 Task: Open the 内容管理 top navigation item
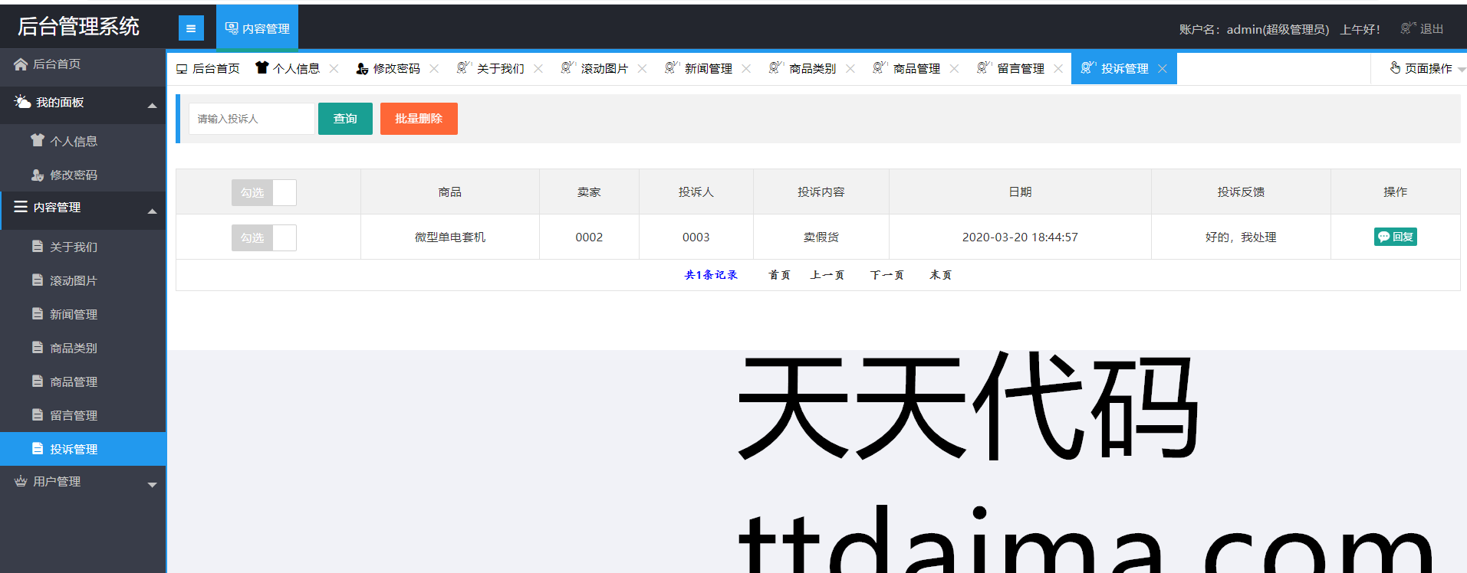click(257, 28)
